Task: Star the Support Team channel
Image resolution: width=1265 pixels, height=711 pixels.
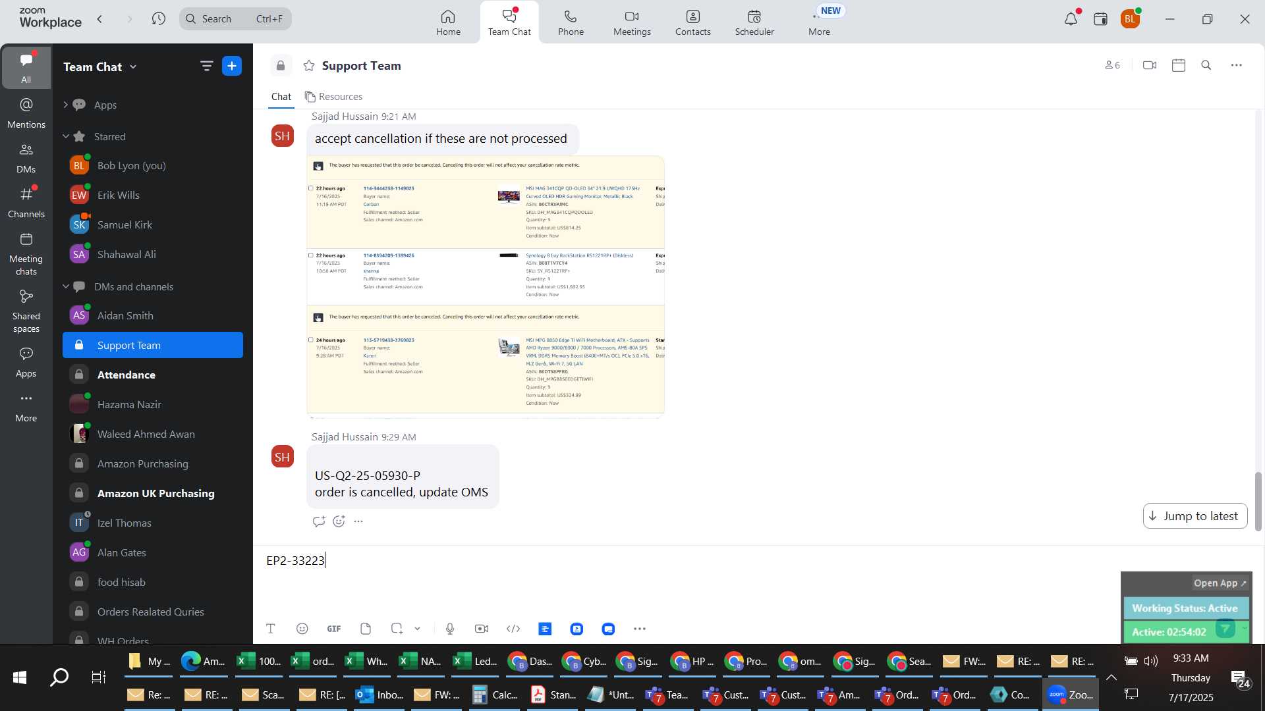Action: [x=309, y=66]
